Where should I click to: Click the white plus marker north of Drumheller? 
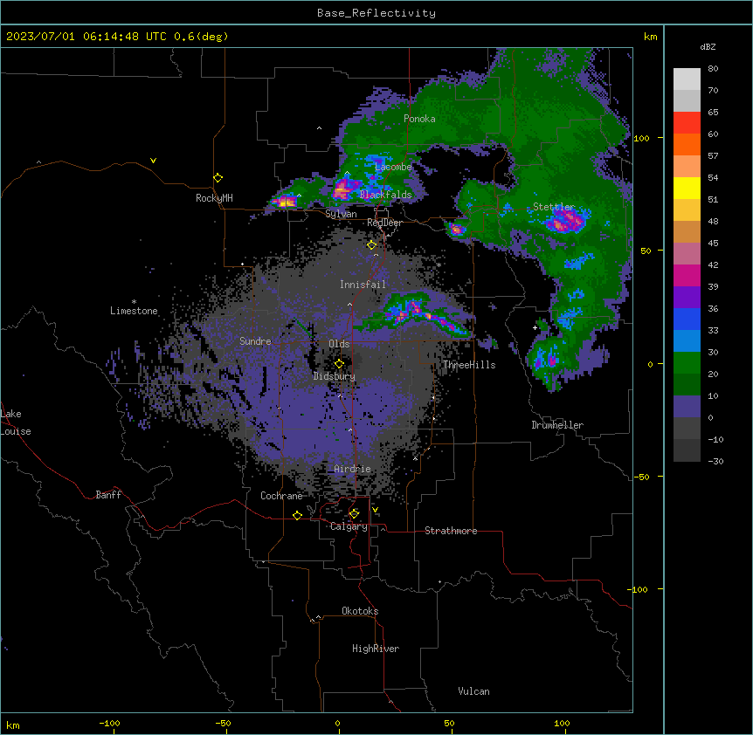pos(535,327)
